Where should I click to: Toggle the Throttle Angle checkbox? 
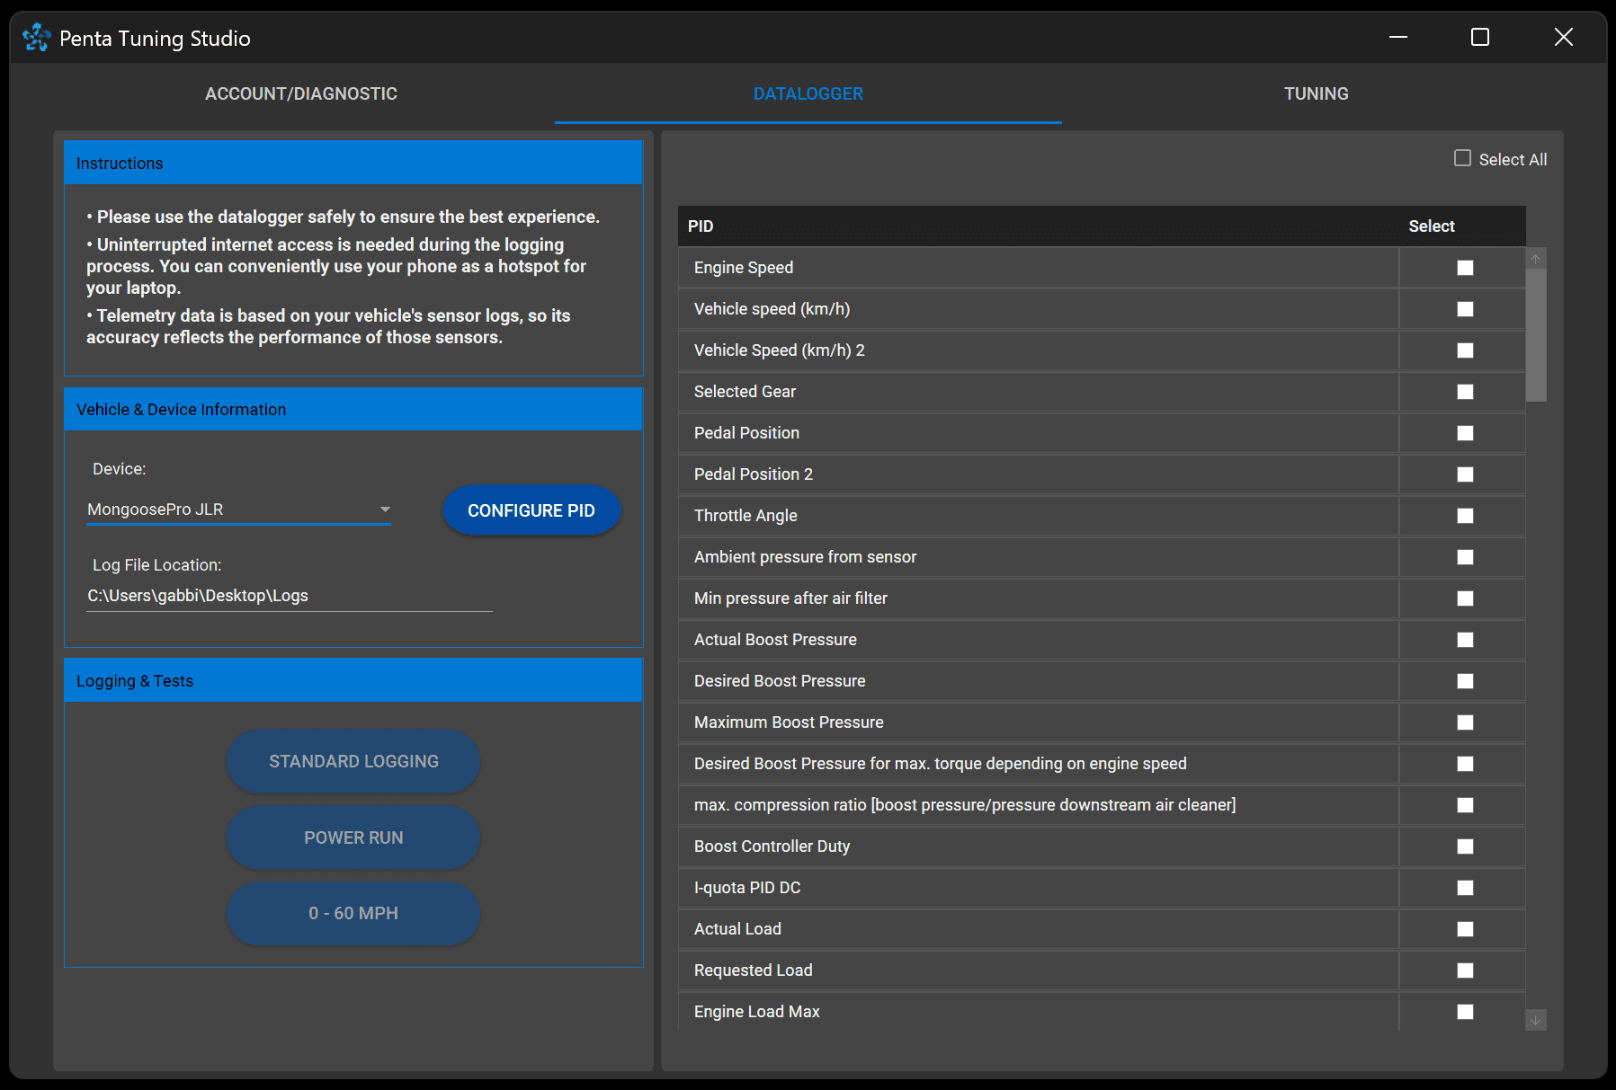pos(1465,516)
